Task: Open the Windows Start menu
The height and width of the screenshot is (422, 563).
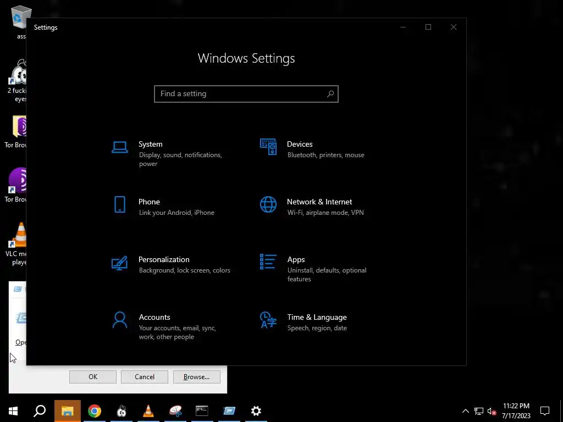Action: 13,411
